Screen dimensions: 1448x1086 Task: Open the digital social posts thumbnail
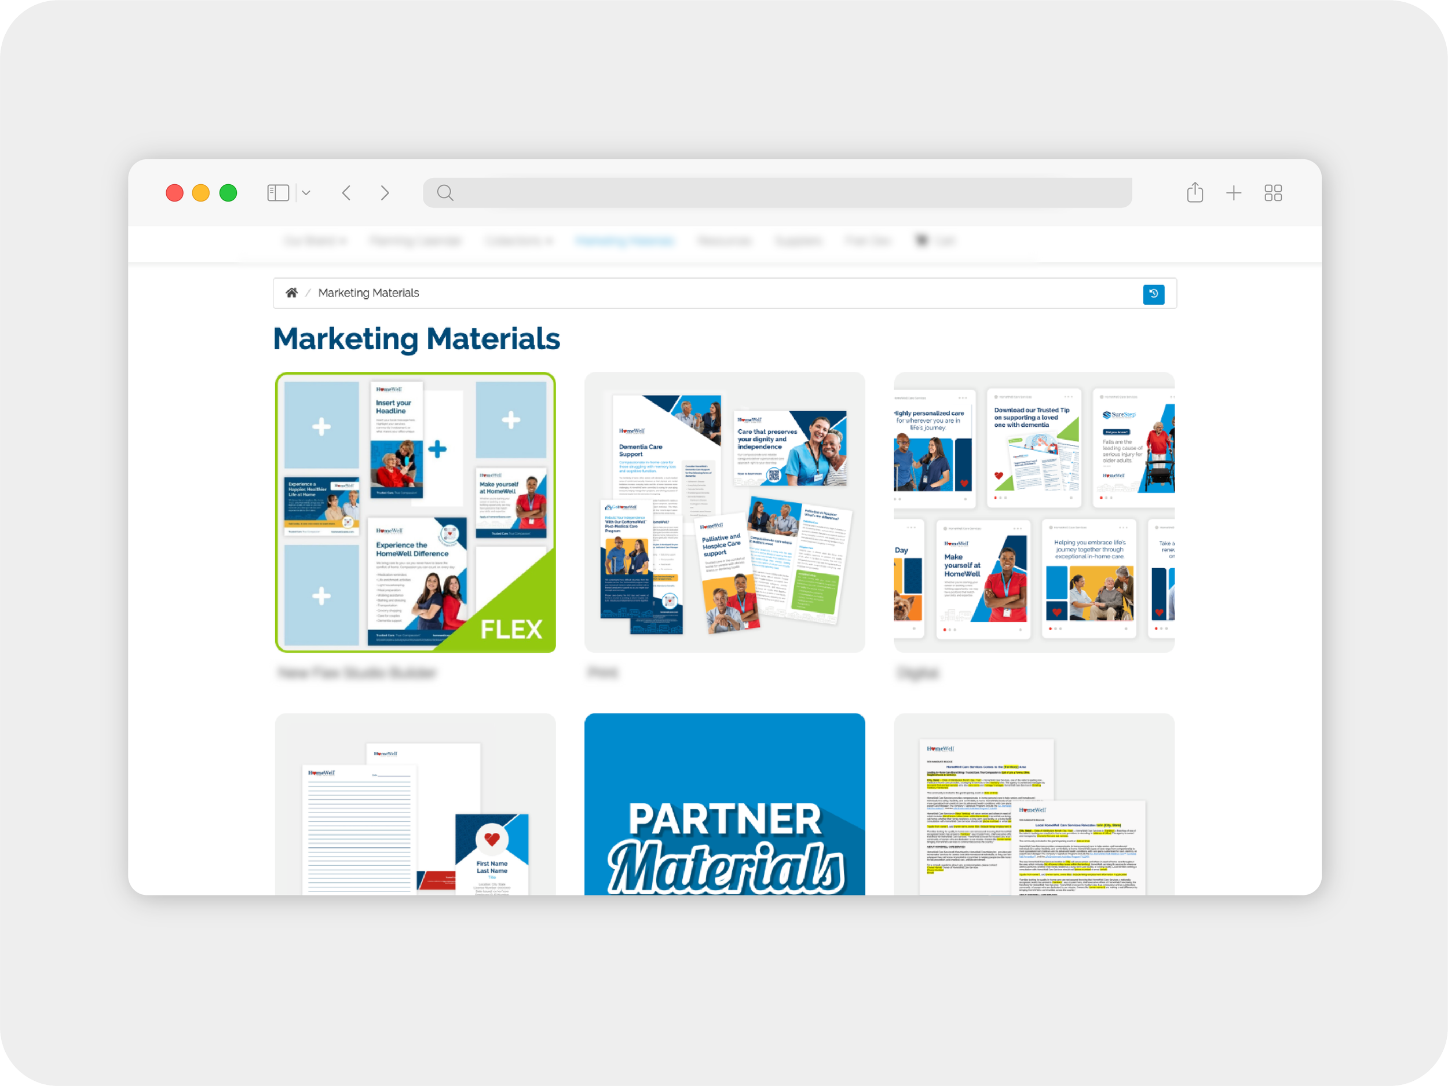tap(1034, 512)
